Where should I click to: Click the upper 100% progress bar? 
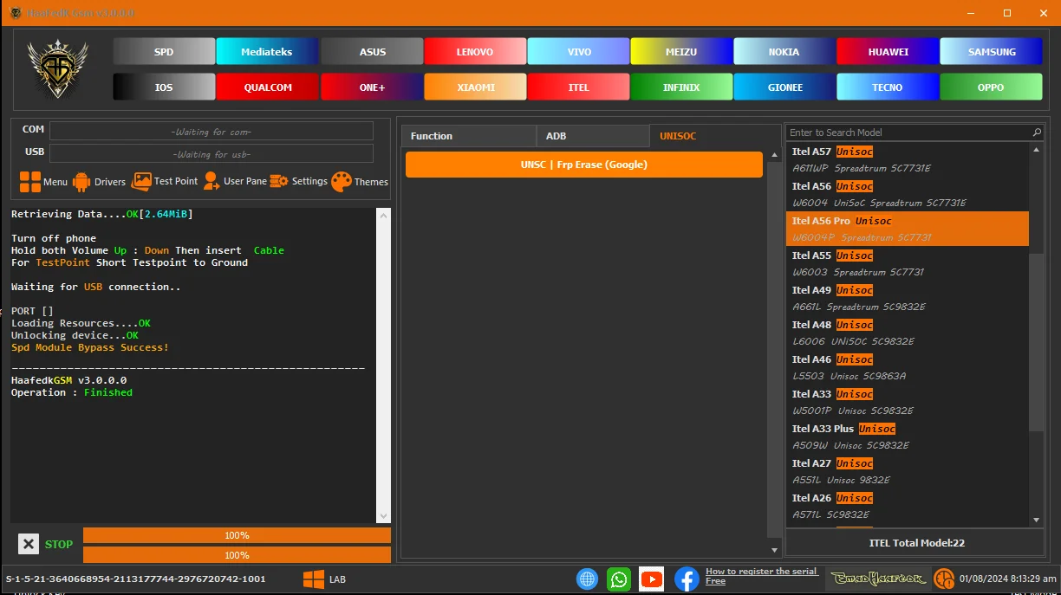click(x=237, y=535)
